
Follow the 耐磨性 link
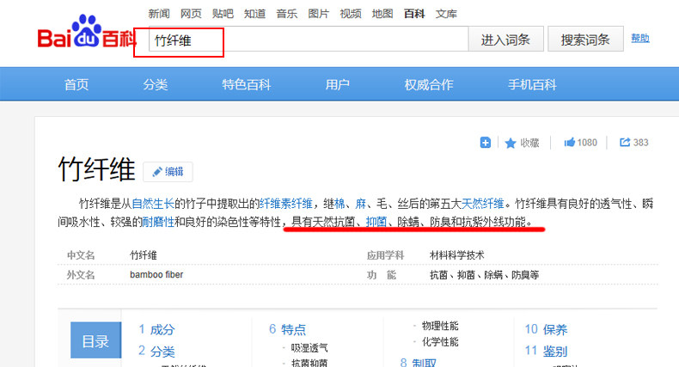[x=158, y=222]
